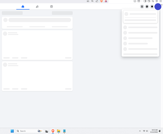Open the Brave Wallet icon

(149, 1)
